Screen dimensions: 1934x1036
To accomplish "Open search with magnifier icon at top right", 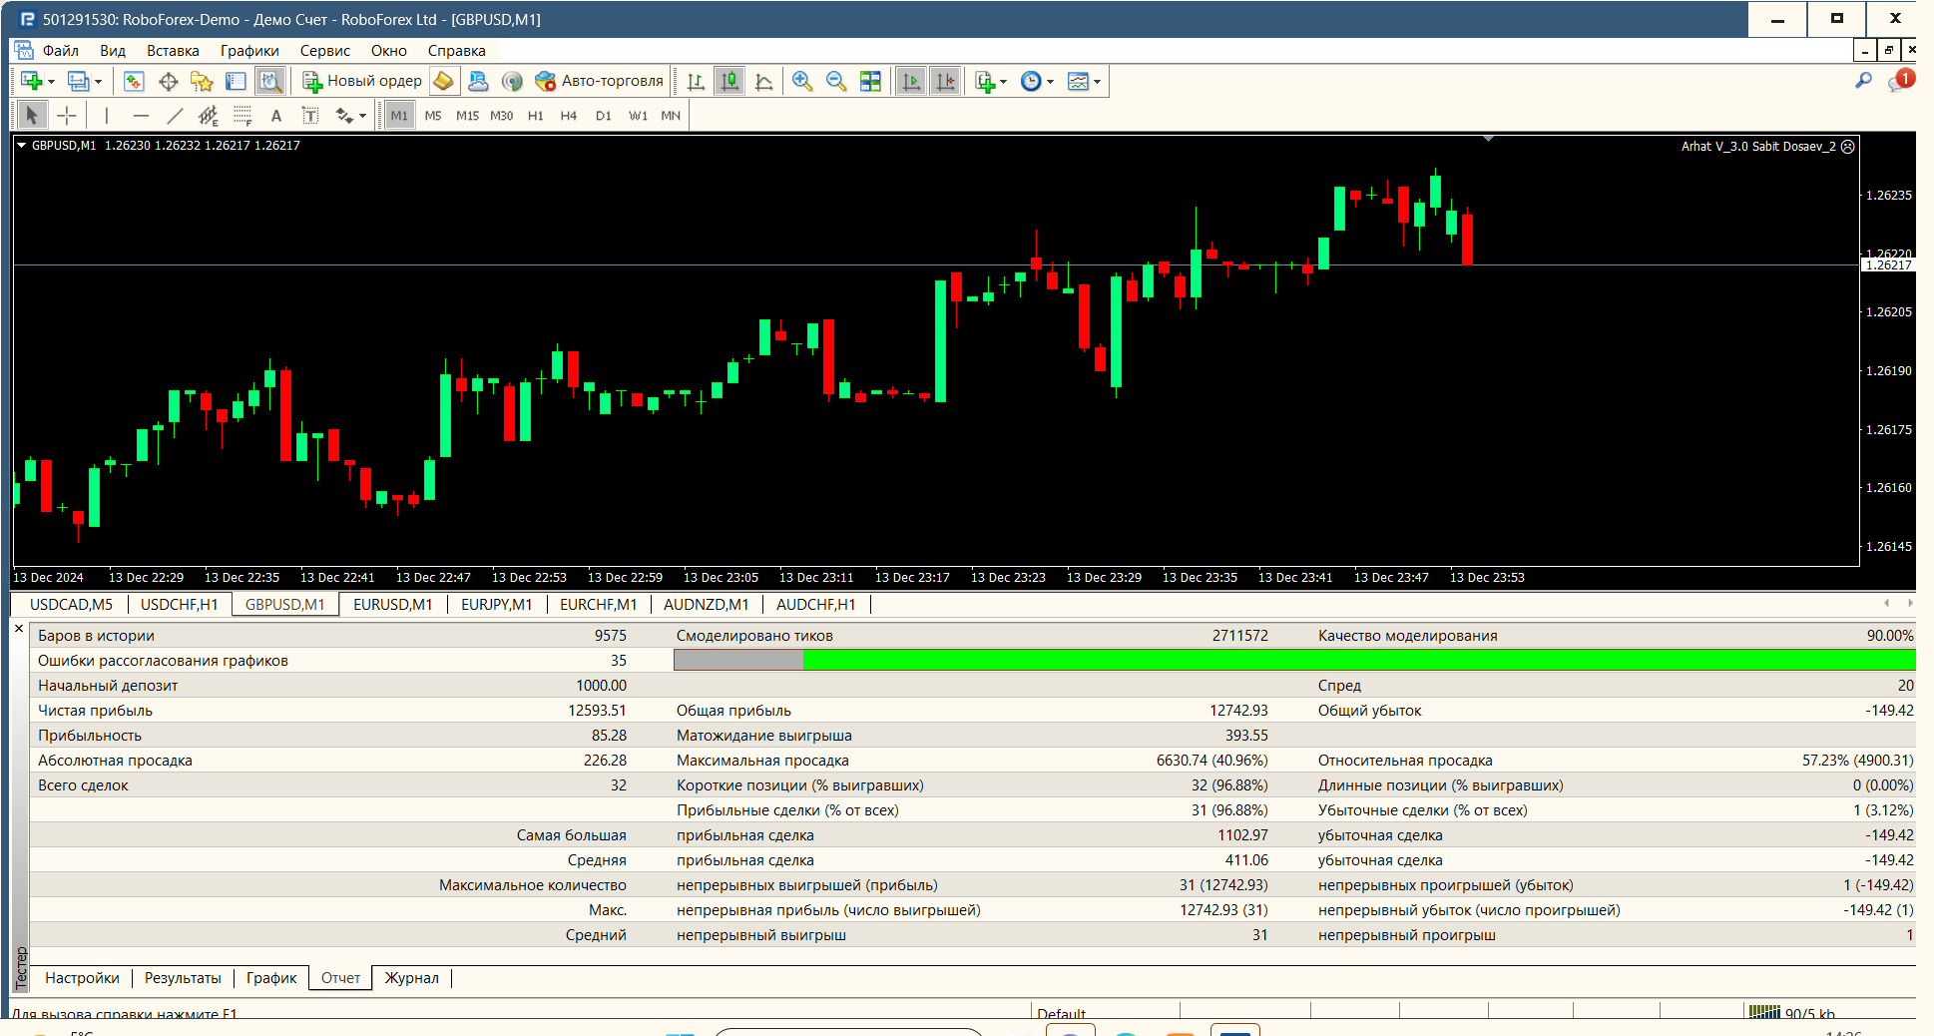I will (1863, 81).
